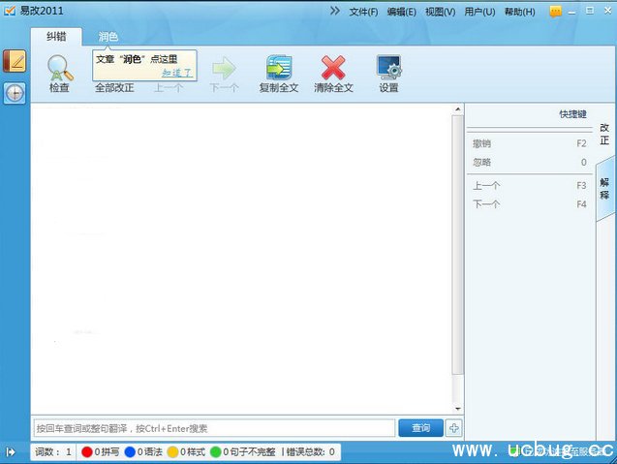Click the 文章"润色"点这里 tooltip text
617x464 pixels.
click(x=137, y=59)
